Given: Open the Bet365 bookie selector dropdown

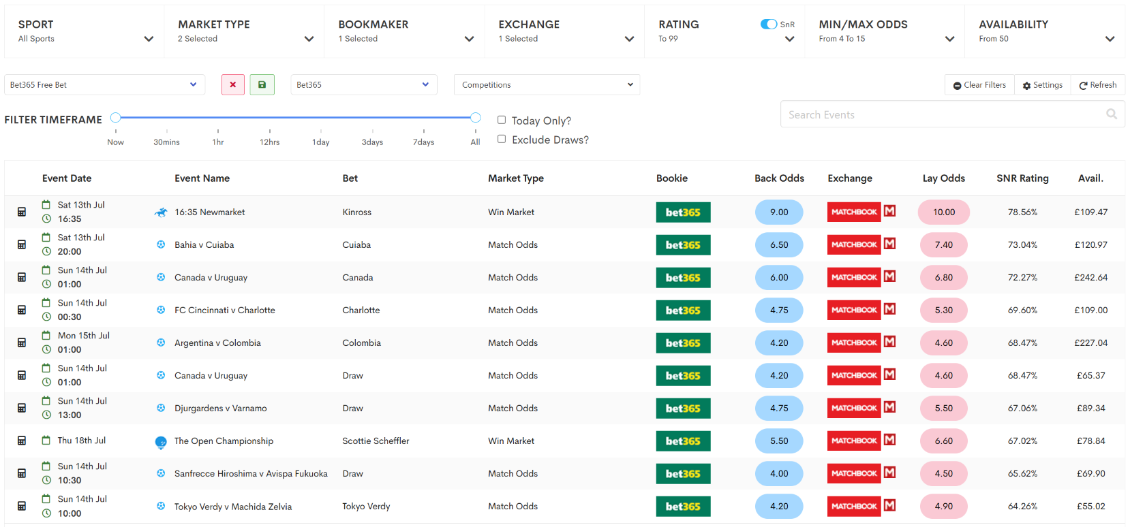Looking at the screenshot, I should click(x=364, y=84).
